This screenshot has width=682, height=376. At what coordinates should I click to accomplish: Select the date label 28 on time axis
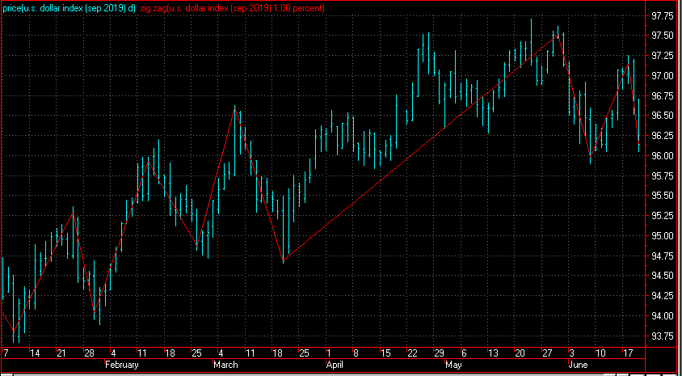(89, 353)
